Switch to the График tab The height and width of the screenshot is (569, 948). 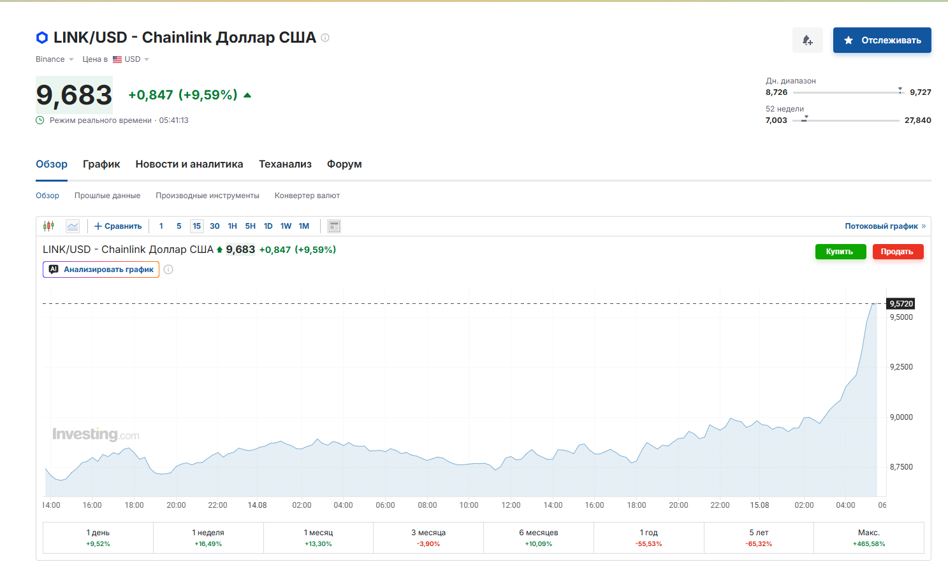click(x=101, y=164)
